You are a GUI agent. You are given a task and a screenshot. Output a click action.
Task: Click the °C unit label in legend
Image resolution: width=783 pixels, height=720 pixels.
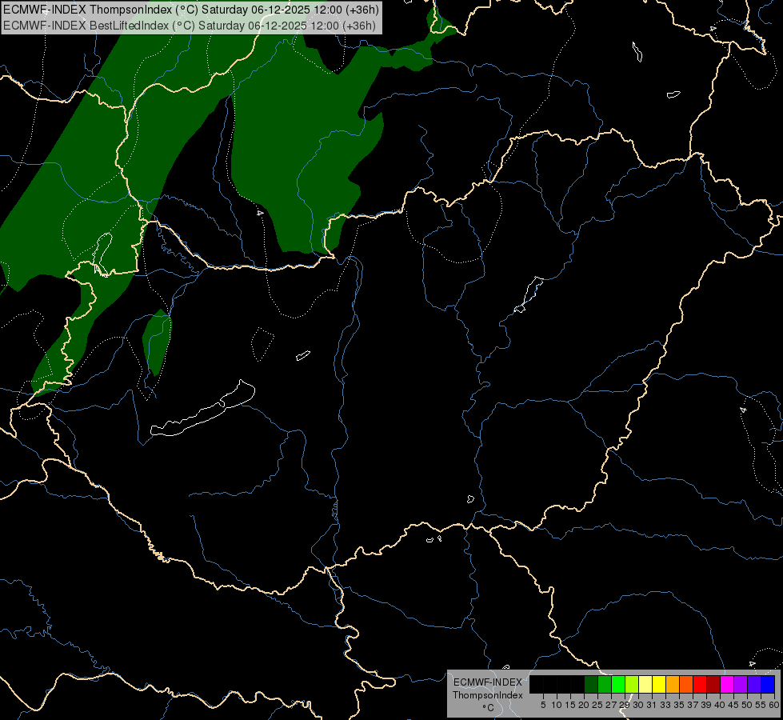(489, 707)
